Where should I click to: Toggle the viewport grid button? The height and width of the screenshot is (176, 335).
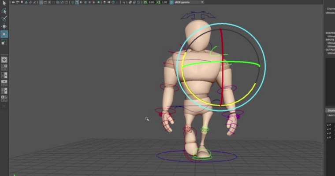tap(41, 2)
